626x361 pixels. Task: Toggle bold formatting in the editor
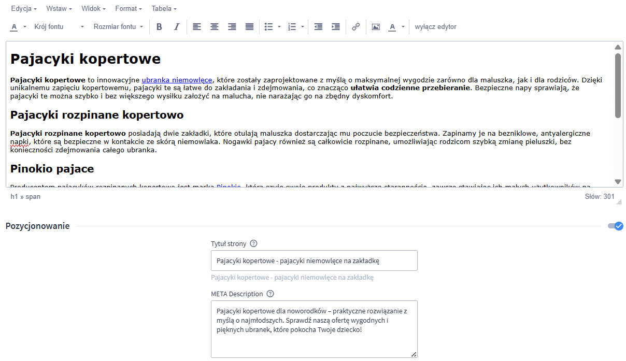(x=159, y=26)
